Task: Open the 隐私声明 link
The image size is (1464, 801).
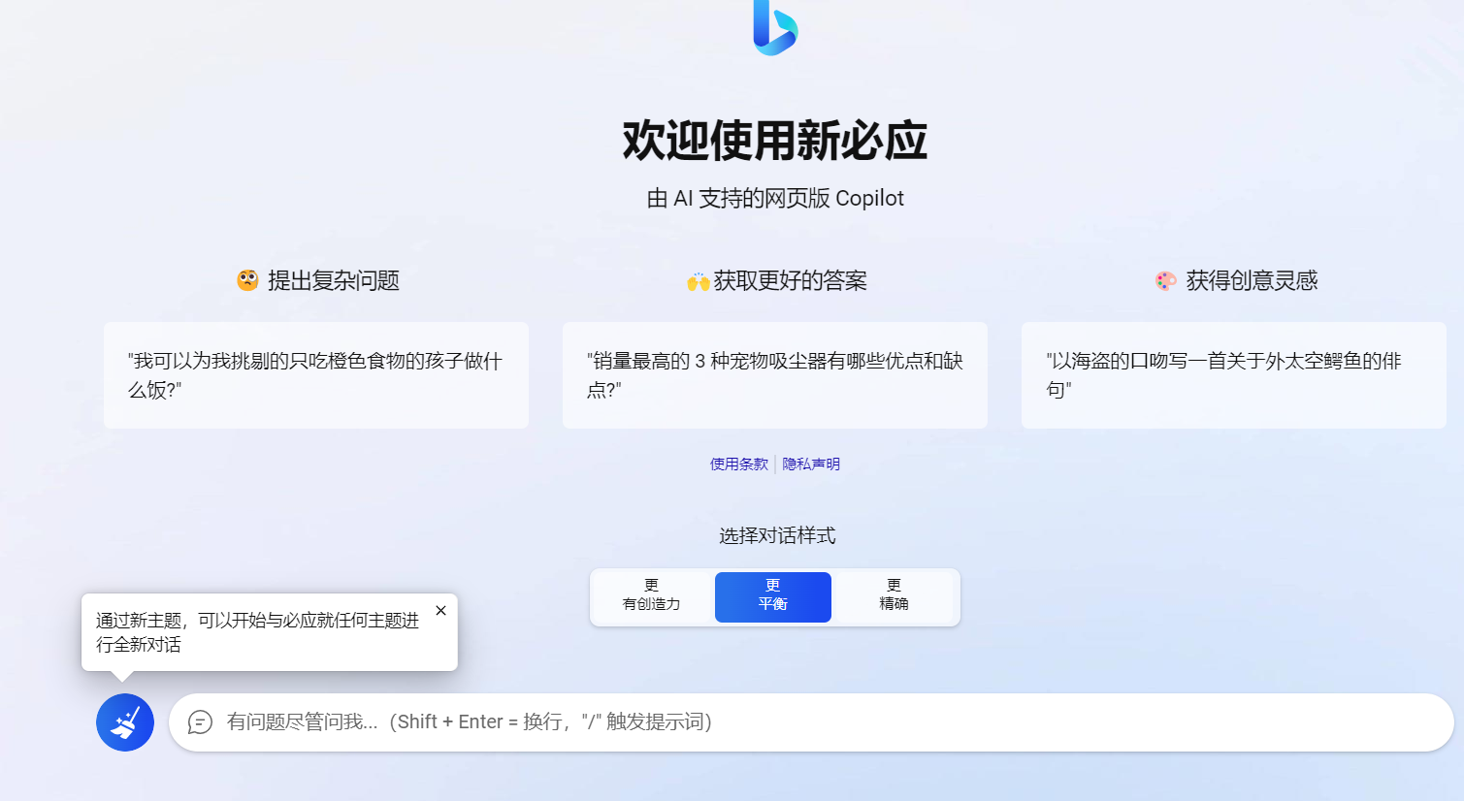Action: (x=811, y=465)
